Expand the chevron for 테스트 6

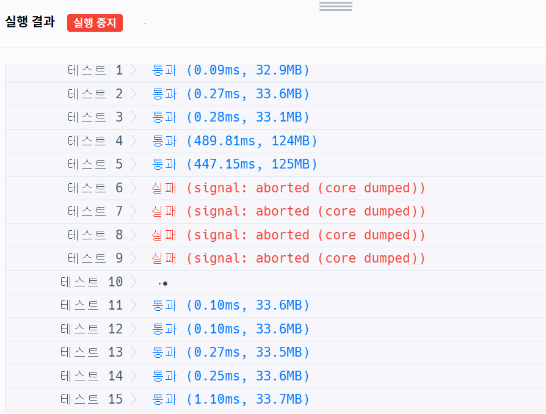[134, 188]
